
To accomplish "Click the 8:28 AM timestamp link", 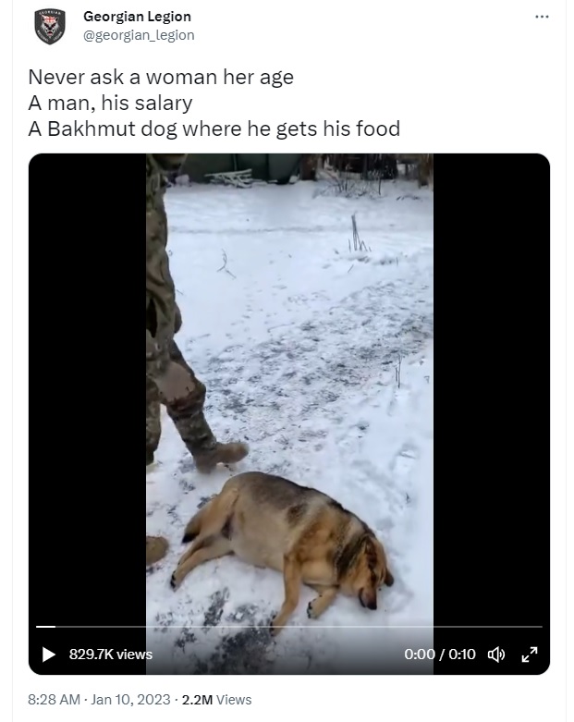I will (54, 700).
